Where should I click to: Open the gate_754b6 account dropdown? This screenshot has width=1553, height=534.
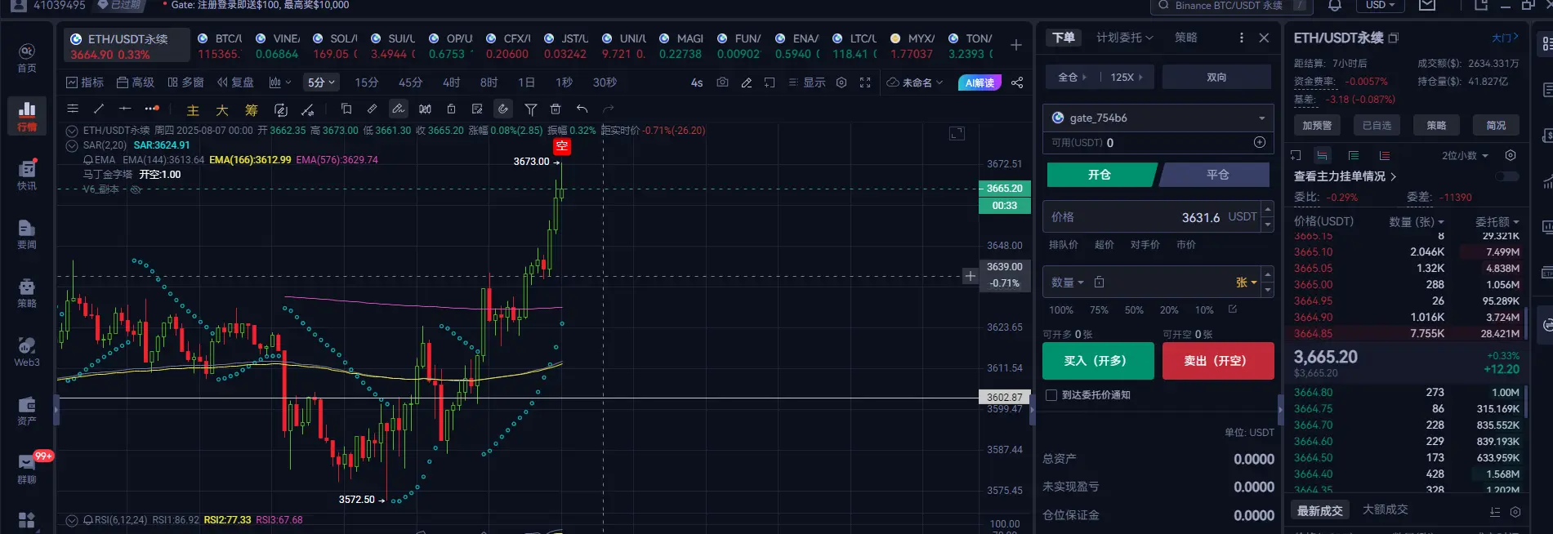click(x=1158, y=118)
